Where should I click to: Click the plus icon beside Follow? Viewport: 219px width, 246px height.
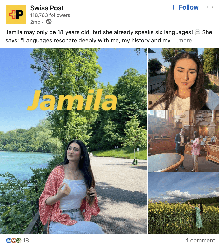tap(174, 7)
